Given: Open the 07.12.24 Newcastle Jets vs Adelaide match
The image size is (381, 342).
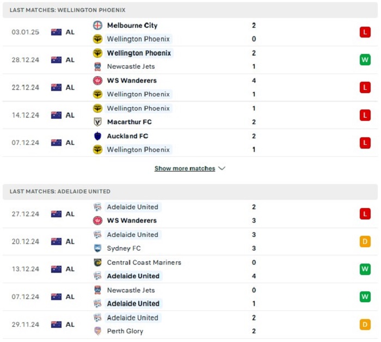Looking at the screenshot, I should (190, 297).
